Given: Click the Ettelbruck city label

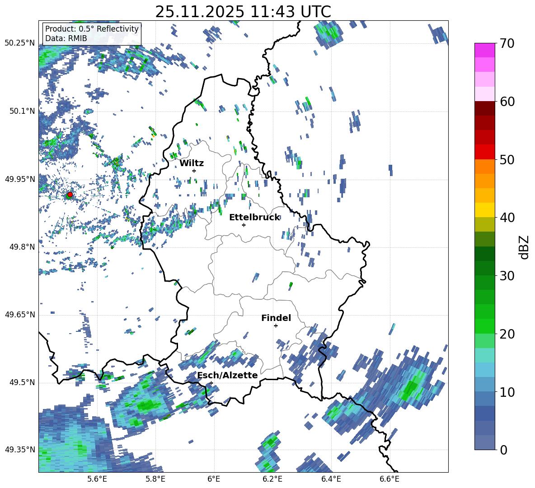Looking at the screenshot, I should 254,218.
